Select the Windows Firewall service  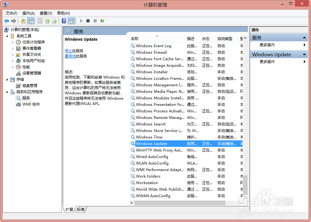(186, 52)
